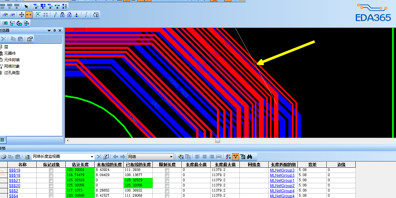Screen dimensions: 396x198
Task: Toggle 限制长度 checkbox for $$$21 row
Action: coord(167,180)
